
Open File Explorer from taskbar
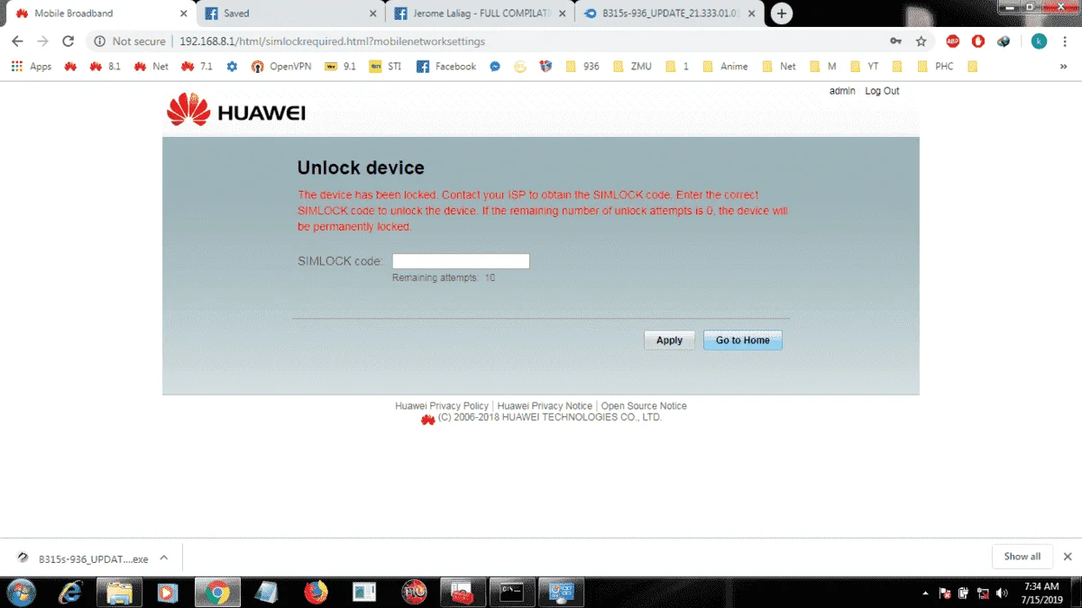(120, 592)
